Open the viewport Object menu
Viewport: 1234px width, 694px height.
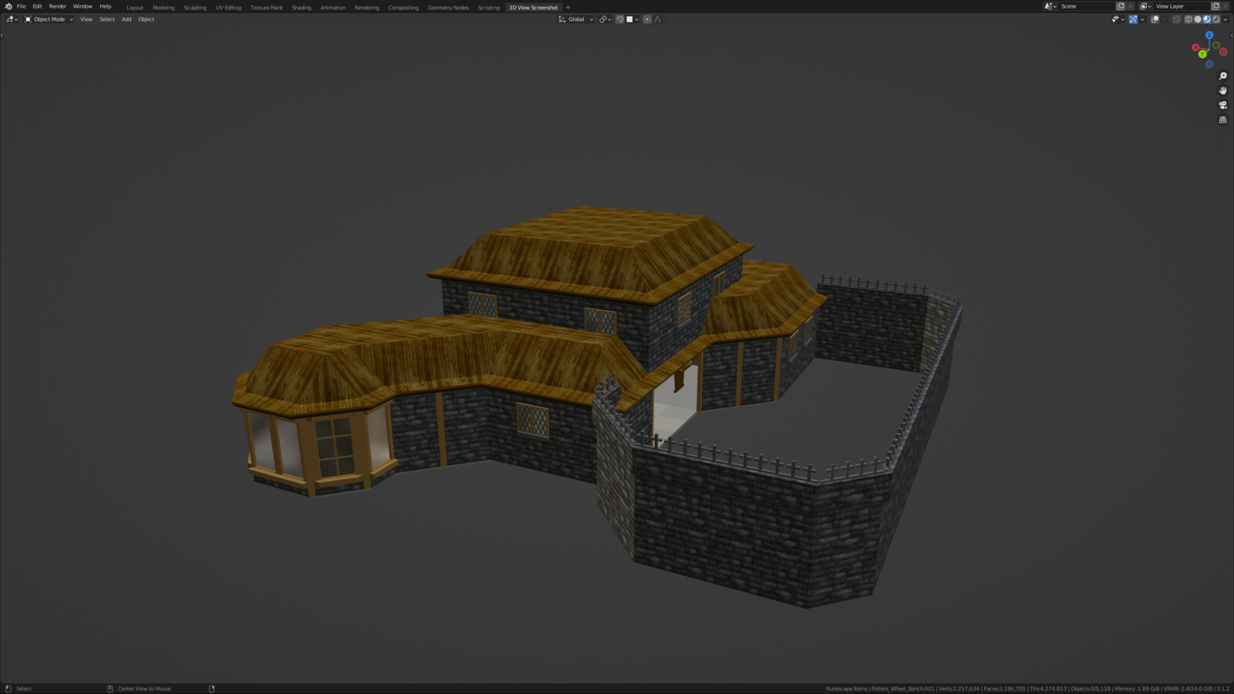click(x=147, y=19)
